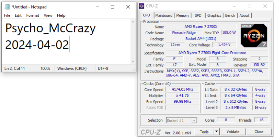Expand the Tools dropdown arrow
The height and width of the screenshot is (137, 274).
click(217, 132)
